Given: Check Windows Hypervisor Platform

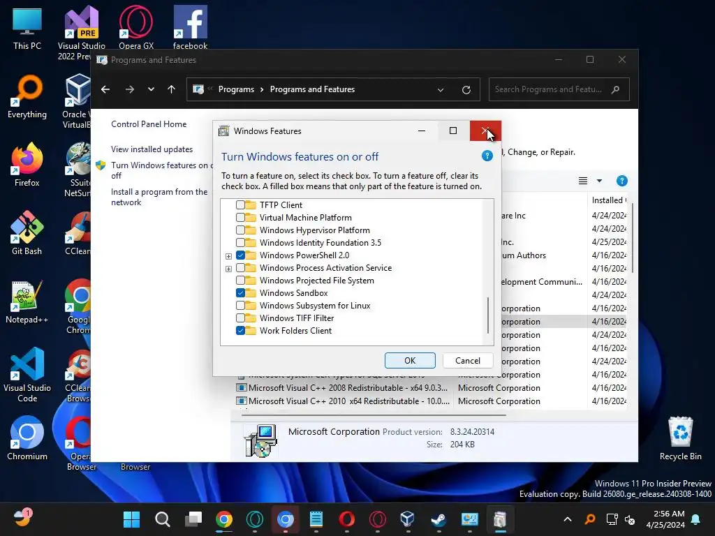Looking at the screenshot, I should [240, 230].
